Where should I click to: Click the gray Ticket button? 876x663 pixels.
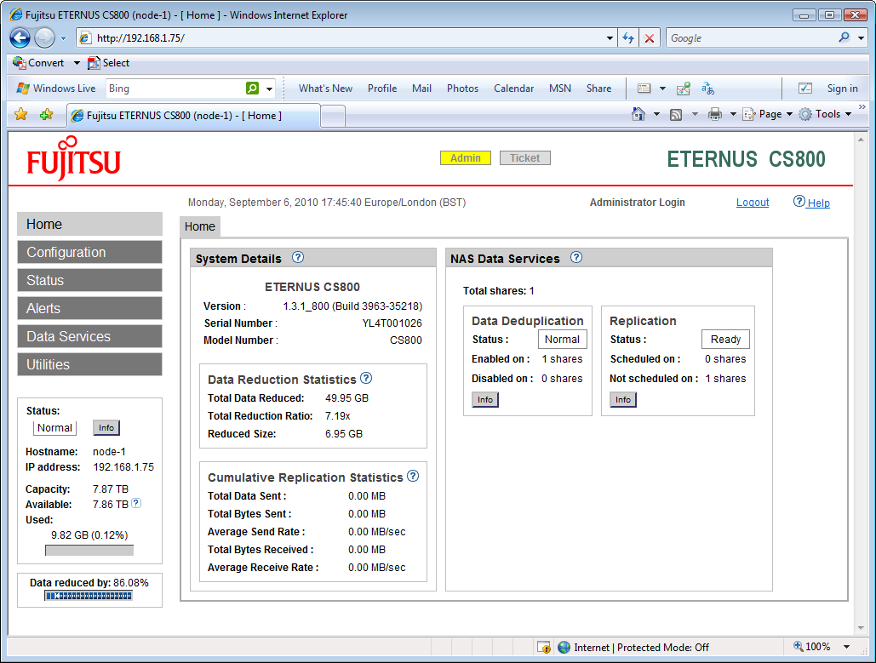(525, 158)
